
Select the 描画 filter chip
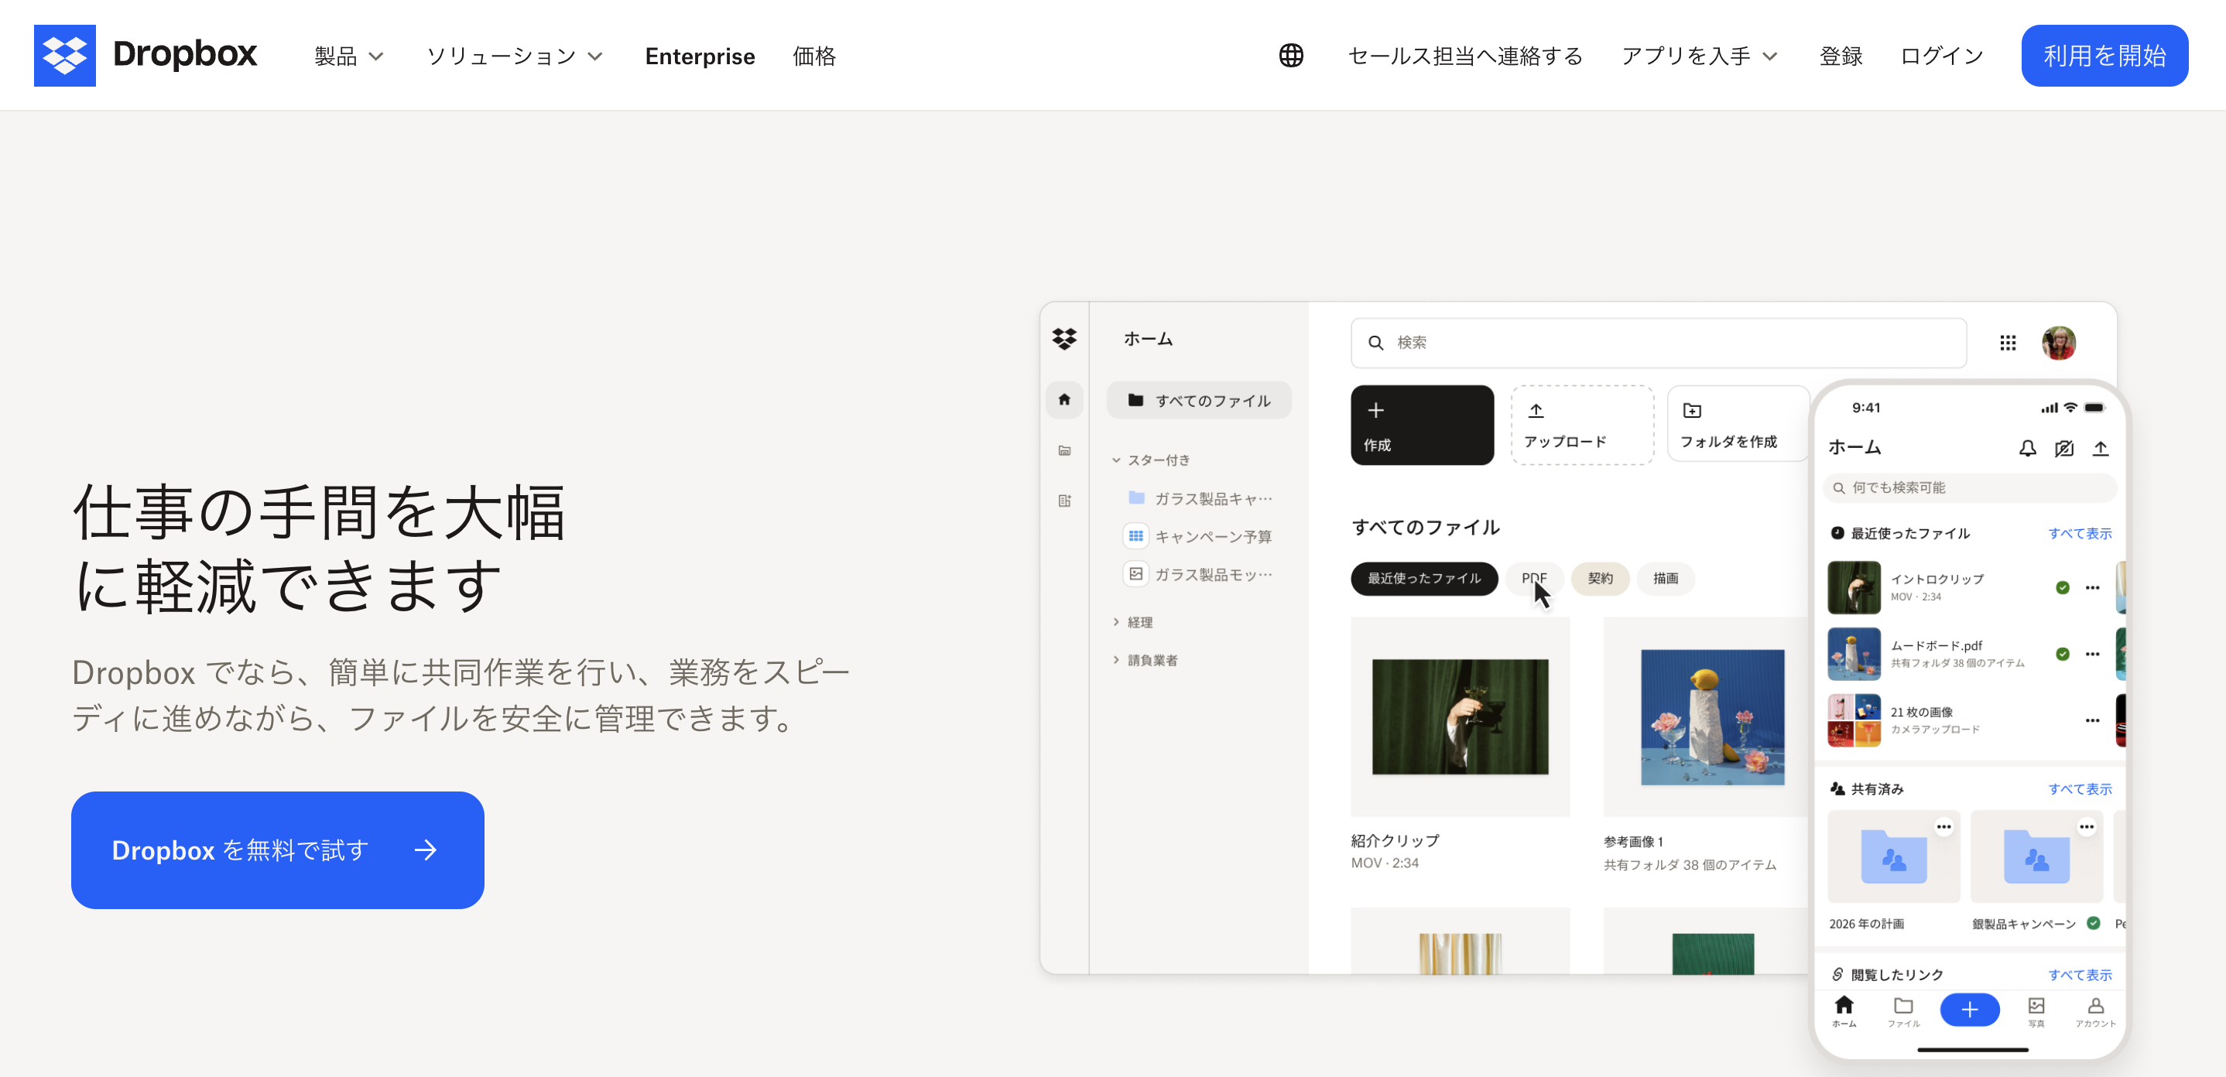coord(1665,578)
